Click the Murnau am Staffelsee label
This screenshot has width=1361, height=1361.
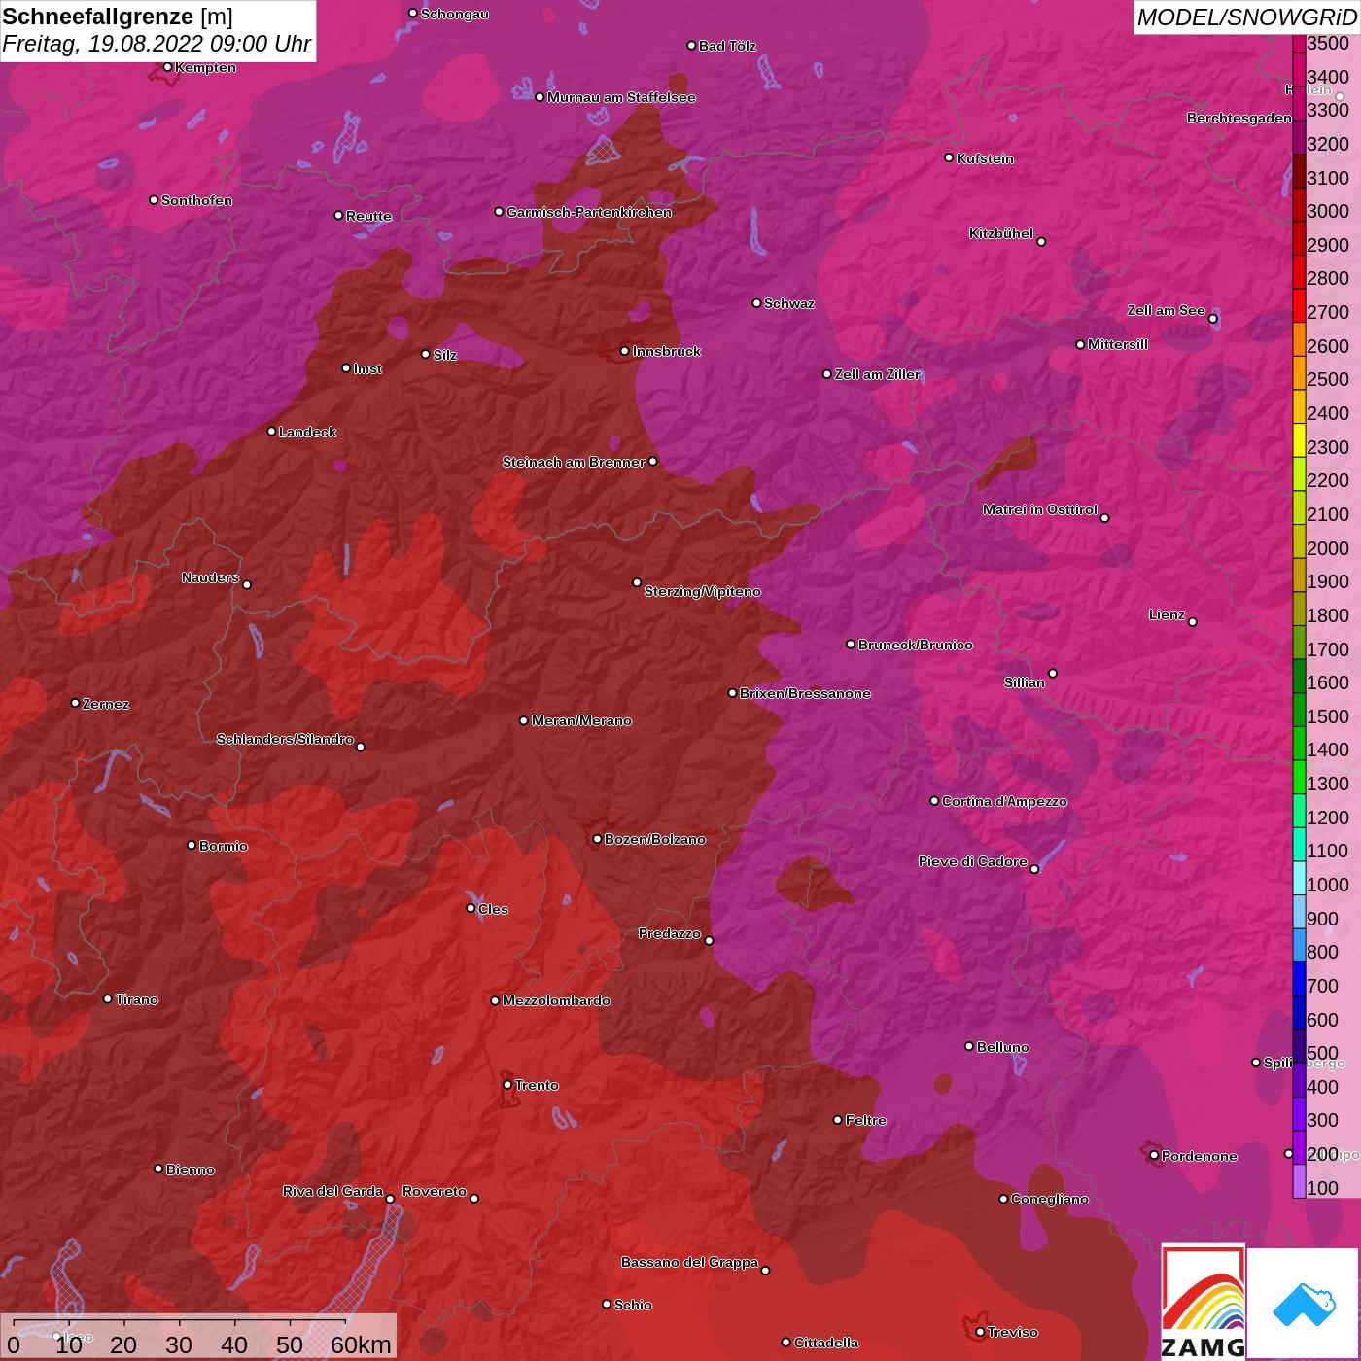pyautogui.click(x=621, y=97)
